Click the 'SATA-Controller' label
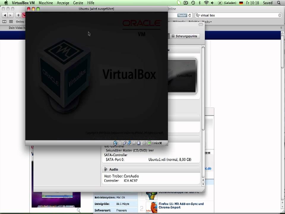This screenshot has height=214, width=285. pos(115,155)
